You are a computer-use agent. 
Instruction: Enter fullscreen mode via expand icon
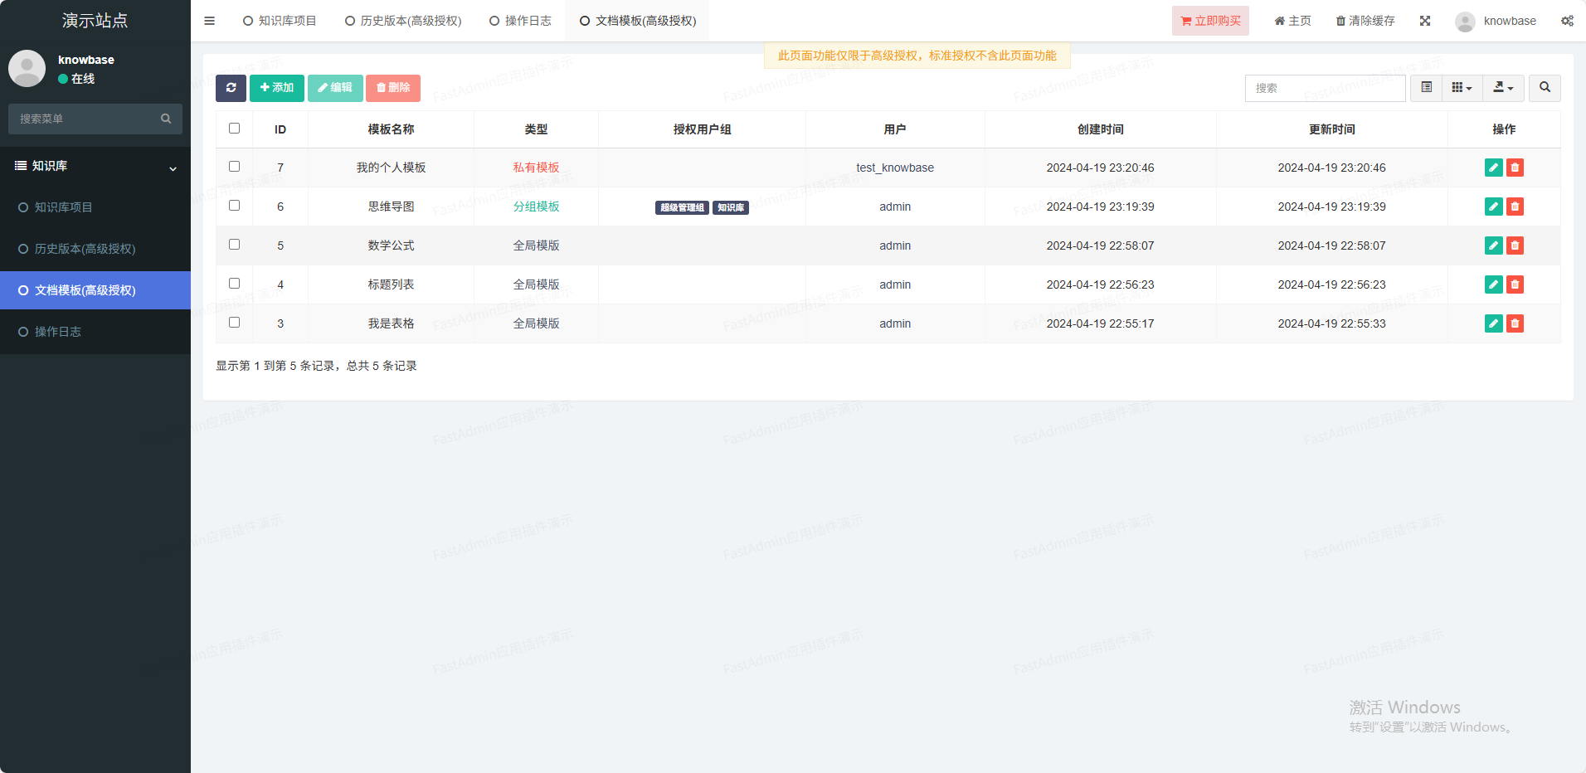[1425, 21]
